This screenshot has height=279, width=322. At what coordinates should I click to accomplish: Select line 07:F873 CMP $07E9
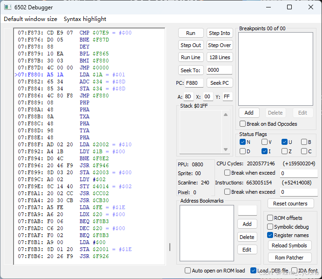74,33
